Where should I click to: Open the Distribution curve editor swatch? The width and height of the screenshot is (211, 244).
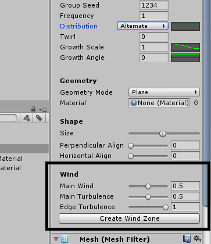click(185, 26)
